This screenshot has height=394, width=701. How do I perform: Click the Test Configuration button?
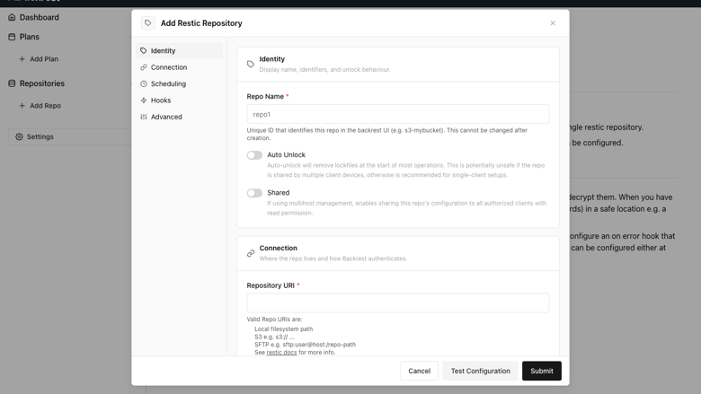click(x=480, y=371)
